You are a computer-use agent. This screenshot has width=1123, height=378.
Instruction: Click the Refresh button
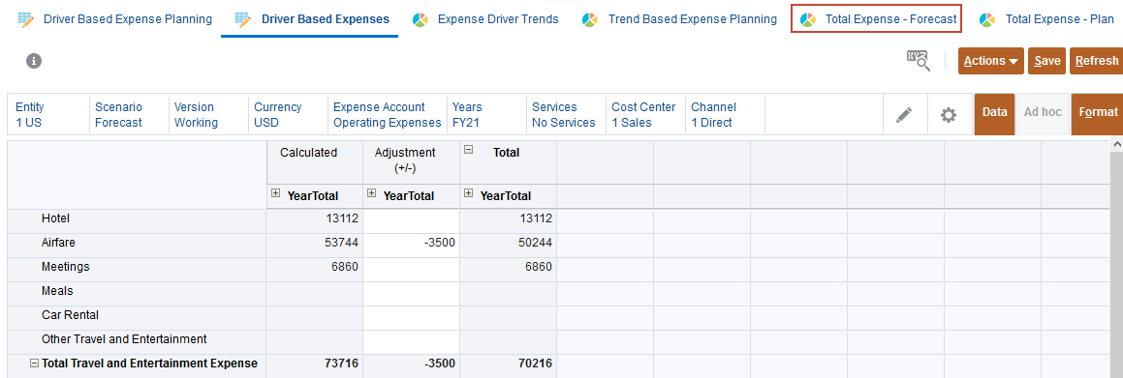[1096, 61]
